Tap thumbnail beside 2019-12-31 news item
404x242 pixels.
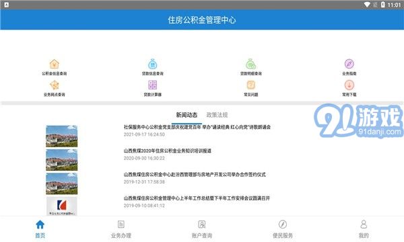click(61, 184)
